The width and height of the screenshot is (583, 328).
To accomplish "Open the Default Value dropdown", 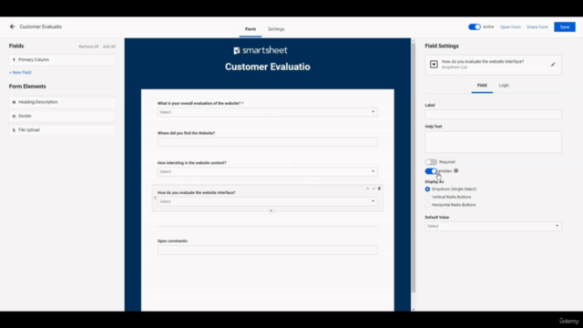I will tap(493, 226).
